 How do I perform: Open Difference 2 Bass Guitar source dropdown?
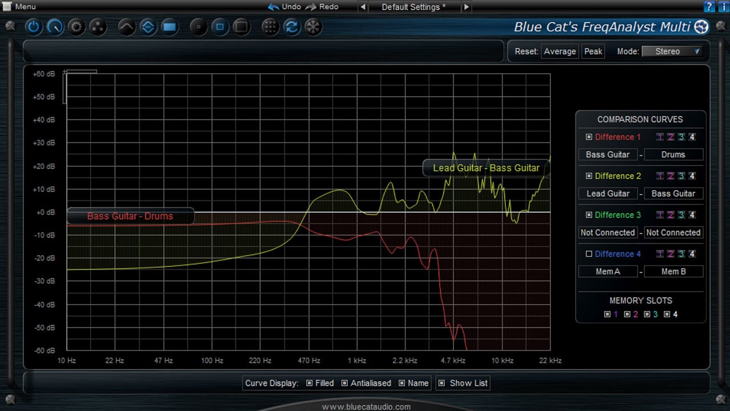(674, 194)
